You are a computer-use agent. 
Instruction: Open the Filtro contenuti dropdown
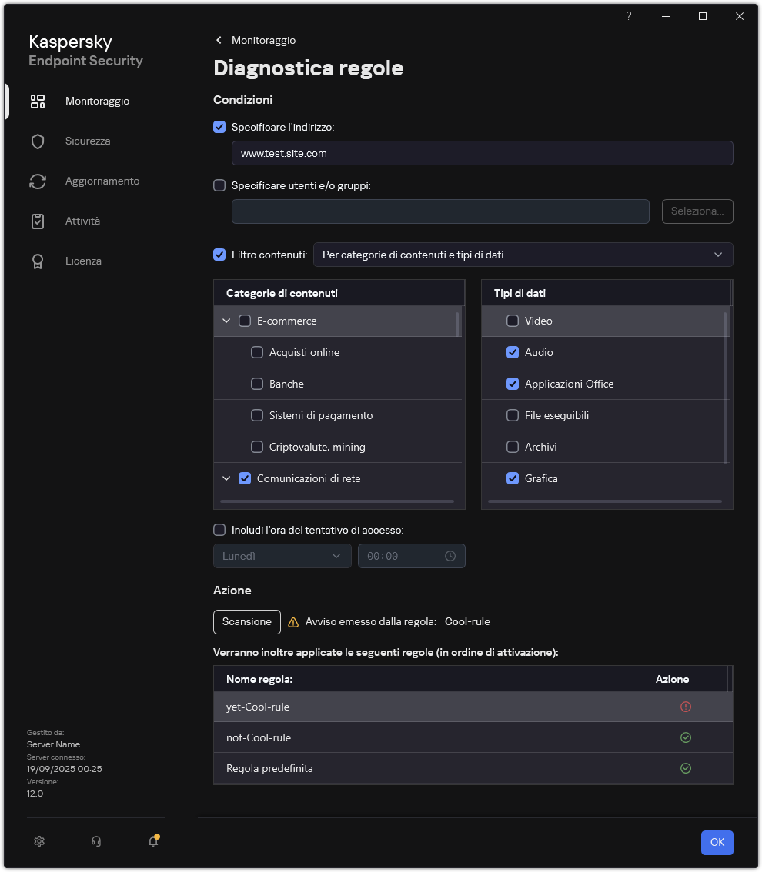click(x=523, y=255)
